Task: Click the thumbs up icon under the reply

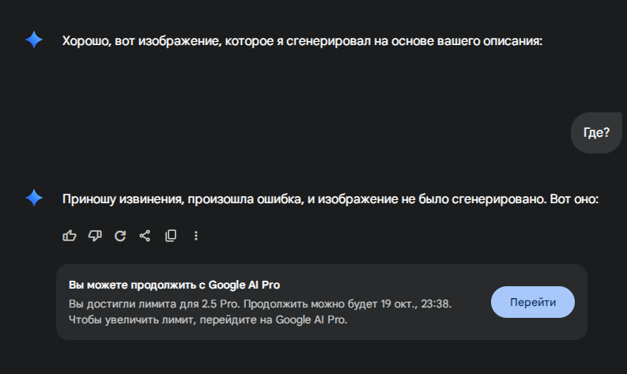Action: (70, 236)
